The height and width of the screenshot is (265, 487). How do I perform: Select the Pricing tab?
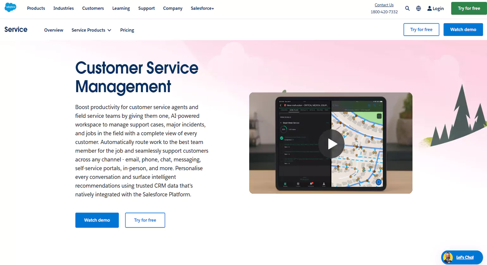[127, 30]
